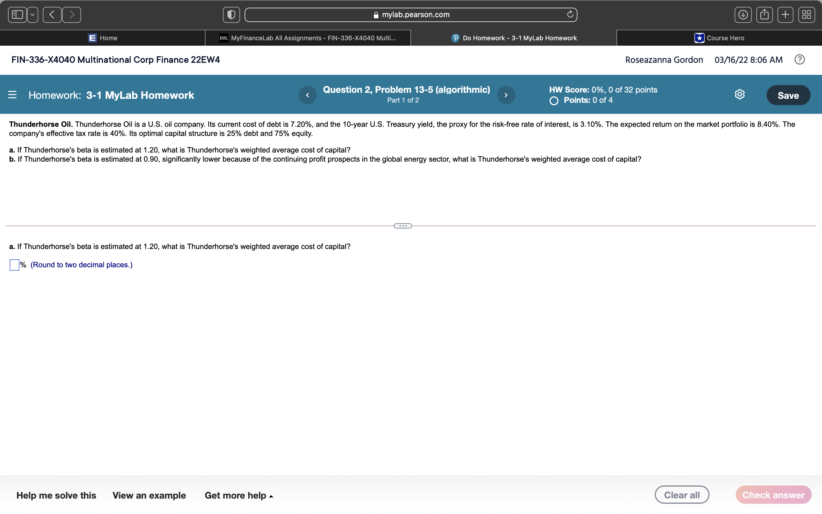Click the Help me solve this link
The image size is (822, 514).
[x=57, y=495]
